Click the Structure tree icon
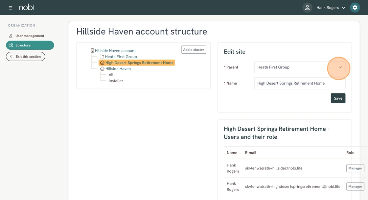The image size is (368, 200). 11,45
